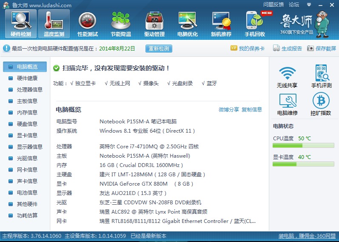The width and height of the screenshot is (339, 242).
Task: Click the 重新检测 re-detect button
Action: [x=159, y=48]
